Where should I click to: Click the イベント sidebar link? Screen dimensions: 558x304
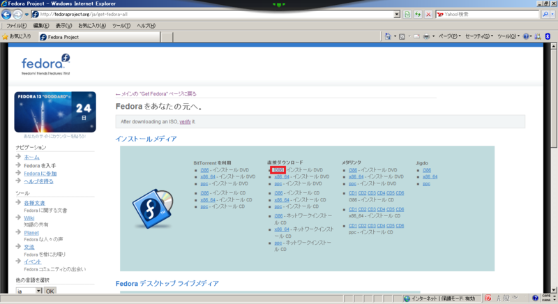32,261
